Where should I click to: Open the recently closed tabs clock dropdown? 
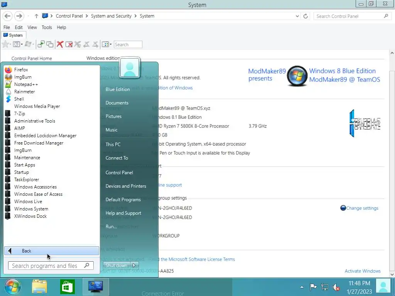(18, 44)
